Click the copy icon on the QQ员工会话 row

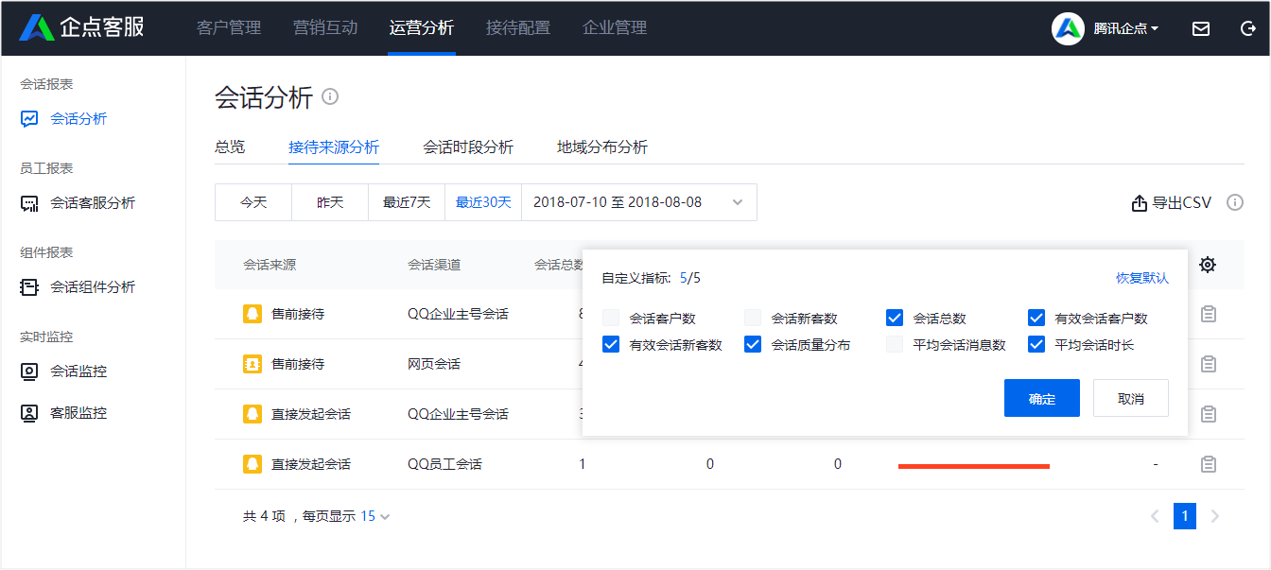[1209, 463]
